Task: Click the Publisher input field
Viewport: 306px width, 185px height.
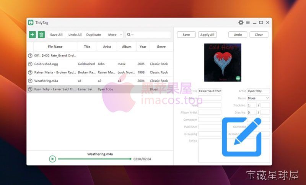Action: [210, 127]
